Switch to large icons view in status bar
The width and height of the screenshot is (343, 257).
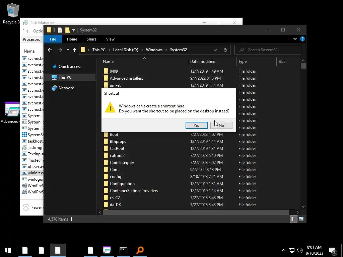(x=301, y=219)
